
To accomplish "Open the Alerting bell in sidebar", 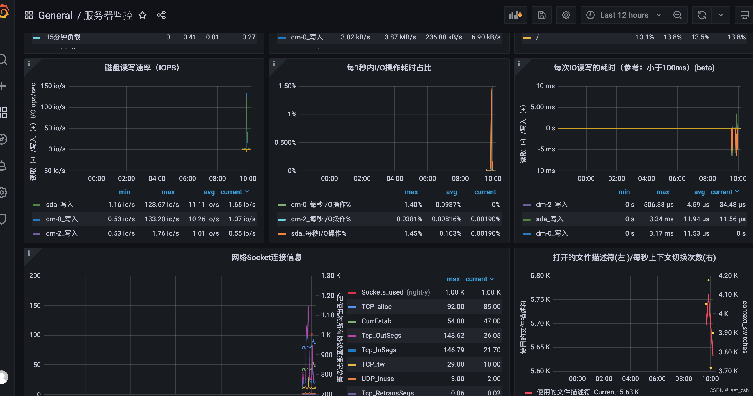I will coord(3,166).
